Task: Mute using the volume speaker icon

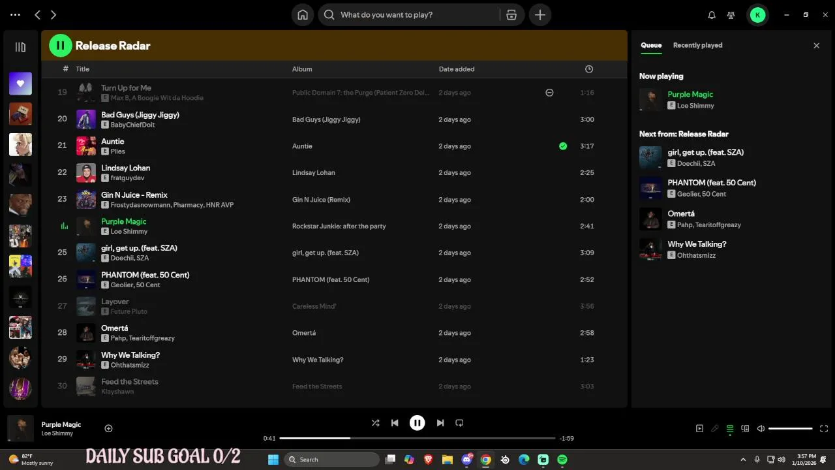Action: (761, 429)
